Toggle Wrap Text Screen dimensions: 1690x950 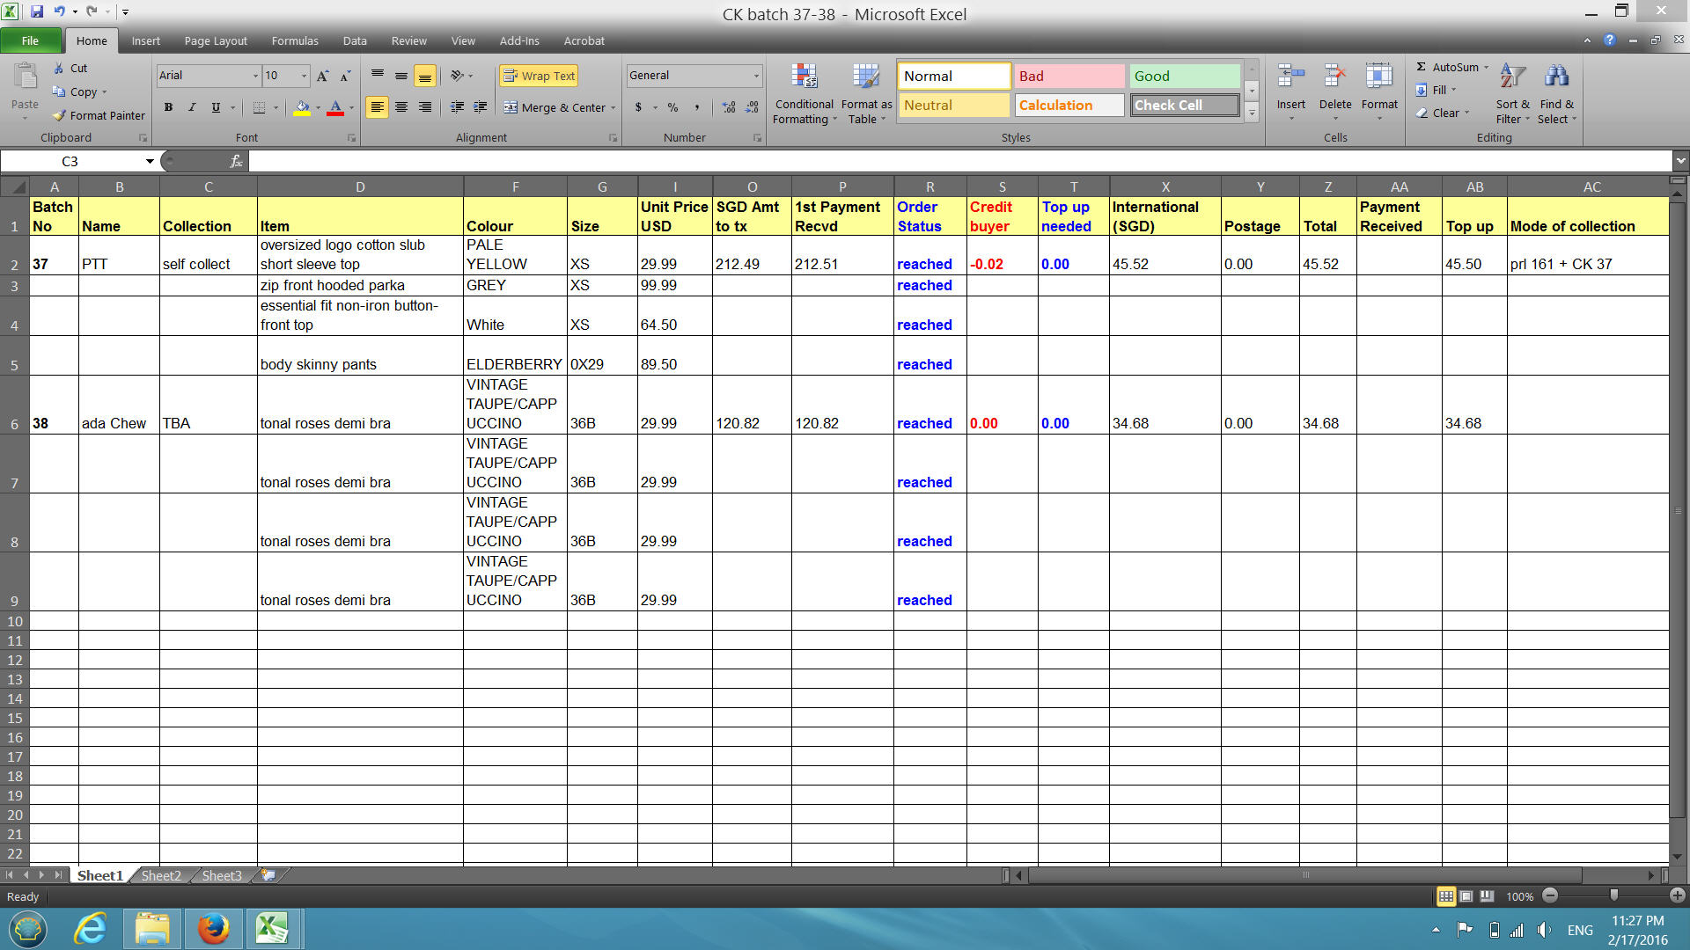(x=539, y=76)
